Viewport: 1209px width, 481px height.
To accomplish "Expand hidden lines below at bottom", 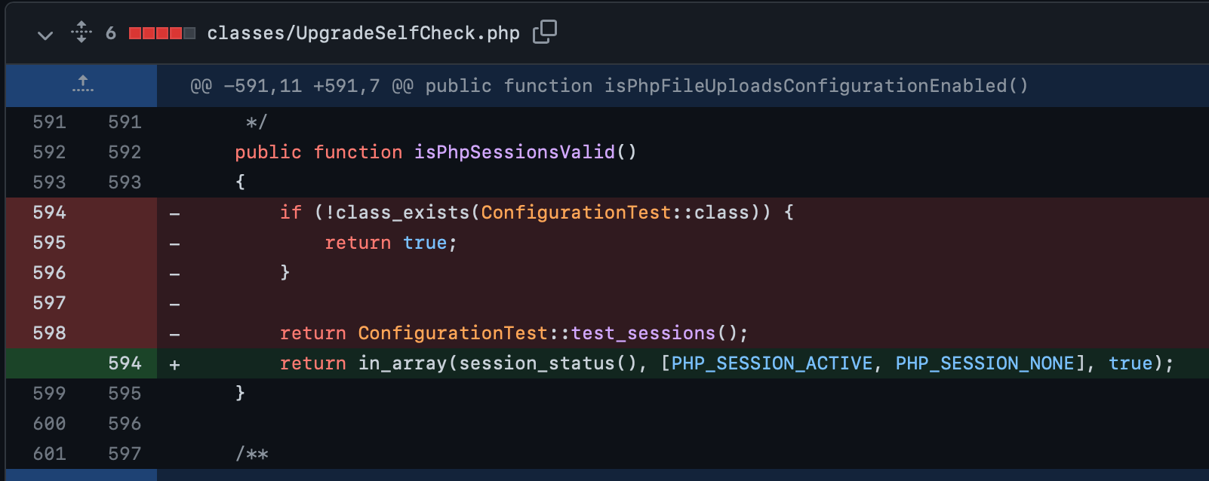I will (82, 476).
